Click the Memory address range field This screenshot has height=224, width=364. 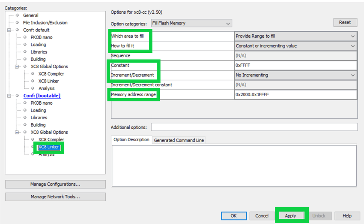pos(295,94)
